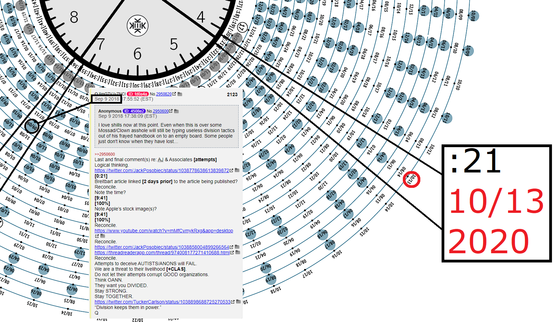Click clock face numeral 8

(74, 17)
